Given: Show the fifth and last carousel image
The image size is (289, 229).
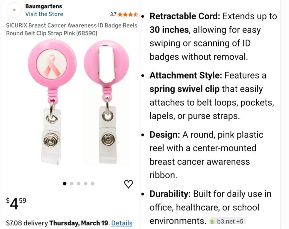Looking at the screenshot, I should tap(93, 184).
